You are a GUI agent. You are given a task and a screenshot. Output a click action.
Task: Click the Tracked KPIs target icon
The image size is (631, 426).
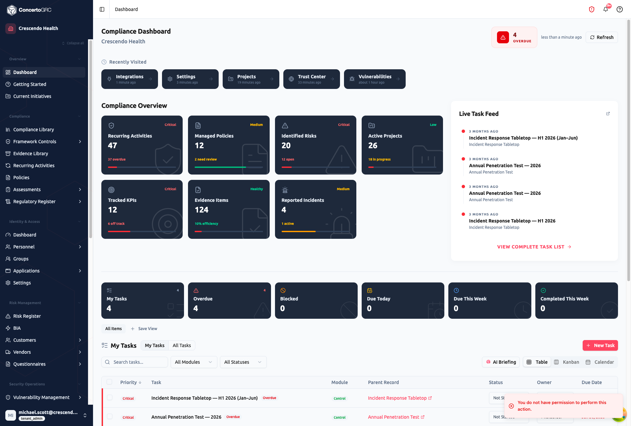pyautogui.click(x=111, y=190)
